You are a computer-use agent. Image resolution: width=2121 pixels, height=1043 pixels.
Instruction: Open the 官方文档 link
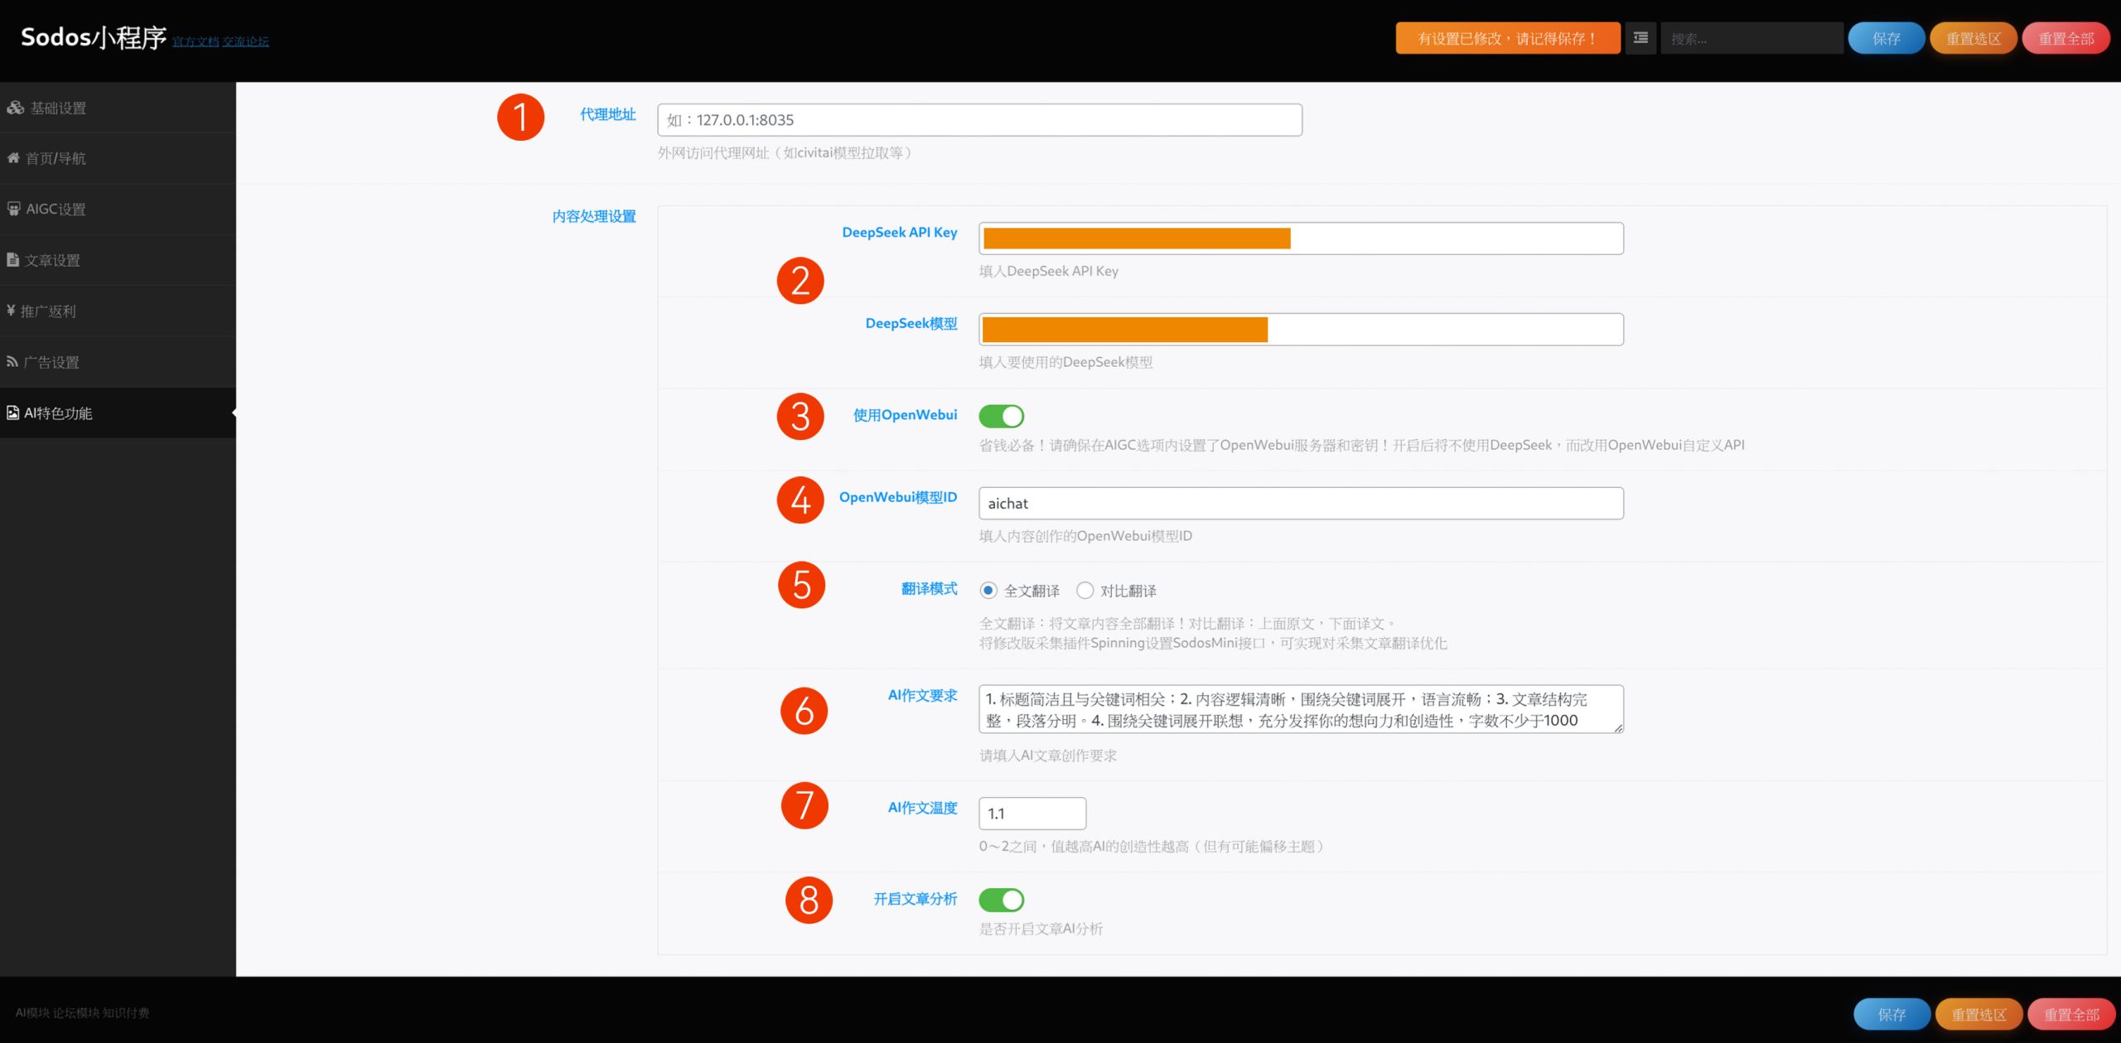tap(196, 41)
